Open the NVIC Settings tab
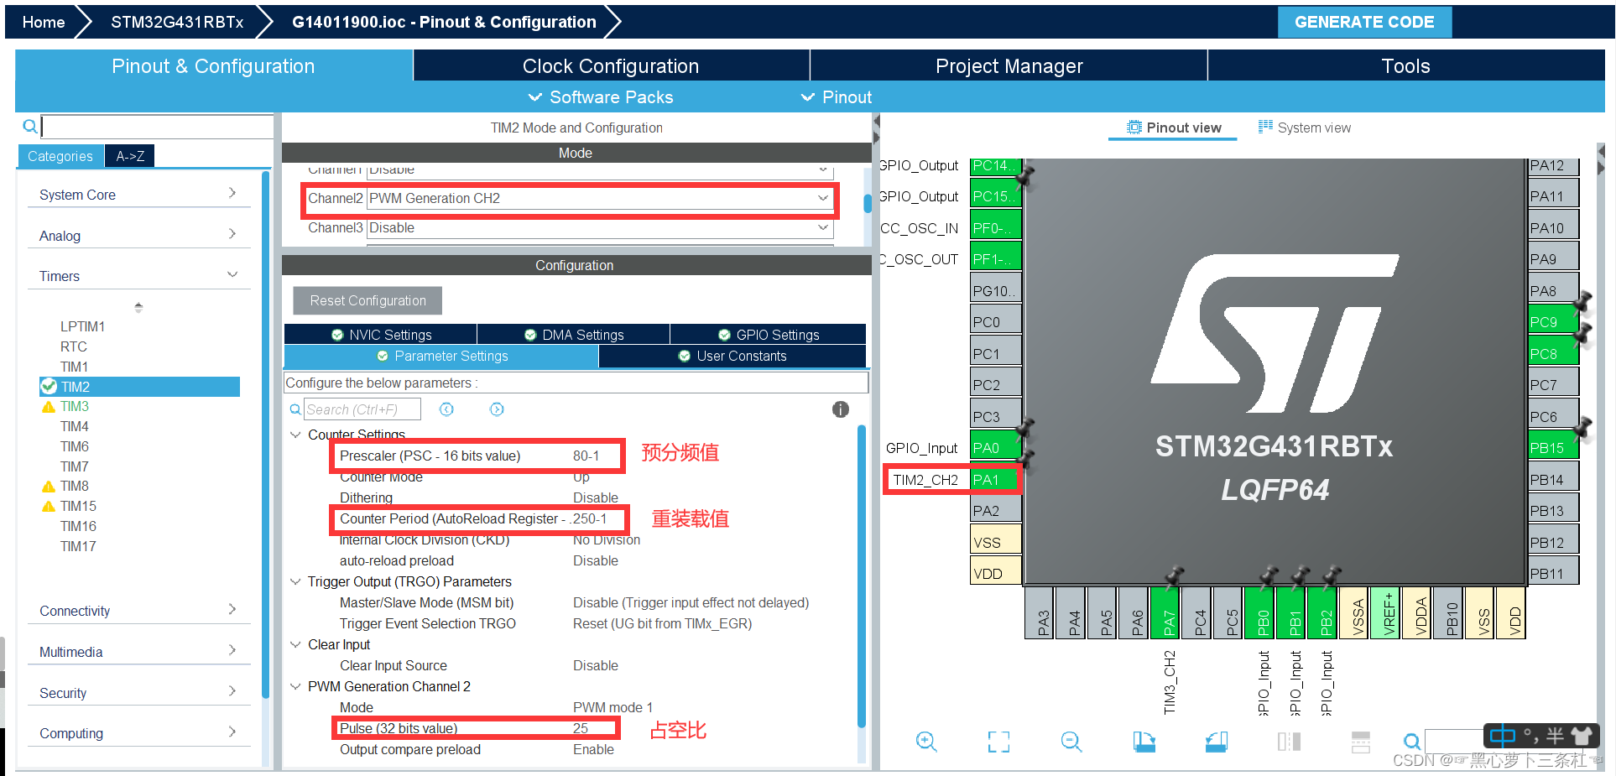 [381, 335]
